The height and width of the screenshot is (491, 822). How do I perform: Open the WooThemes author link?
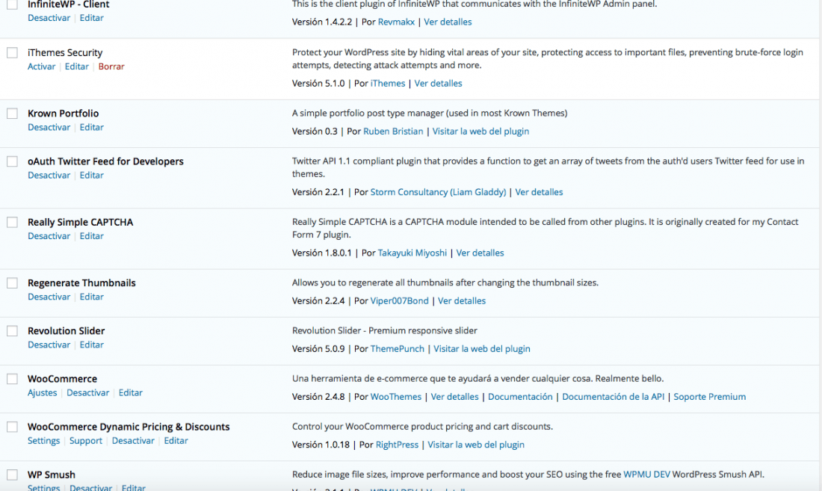pyautogui.click(x=396, y=397)
